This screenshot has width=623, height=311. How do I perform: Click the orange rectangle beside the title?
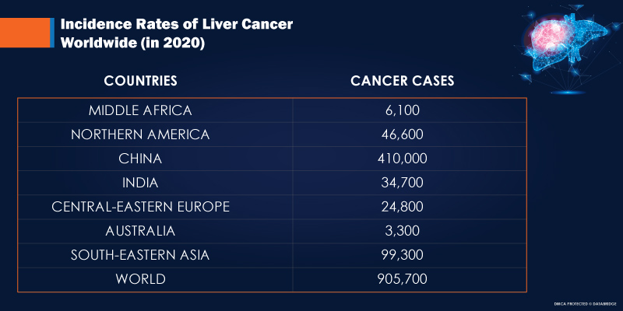click(x=26, y=32)
